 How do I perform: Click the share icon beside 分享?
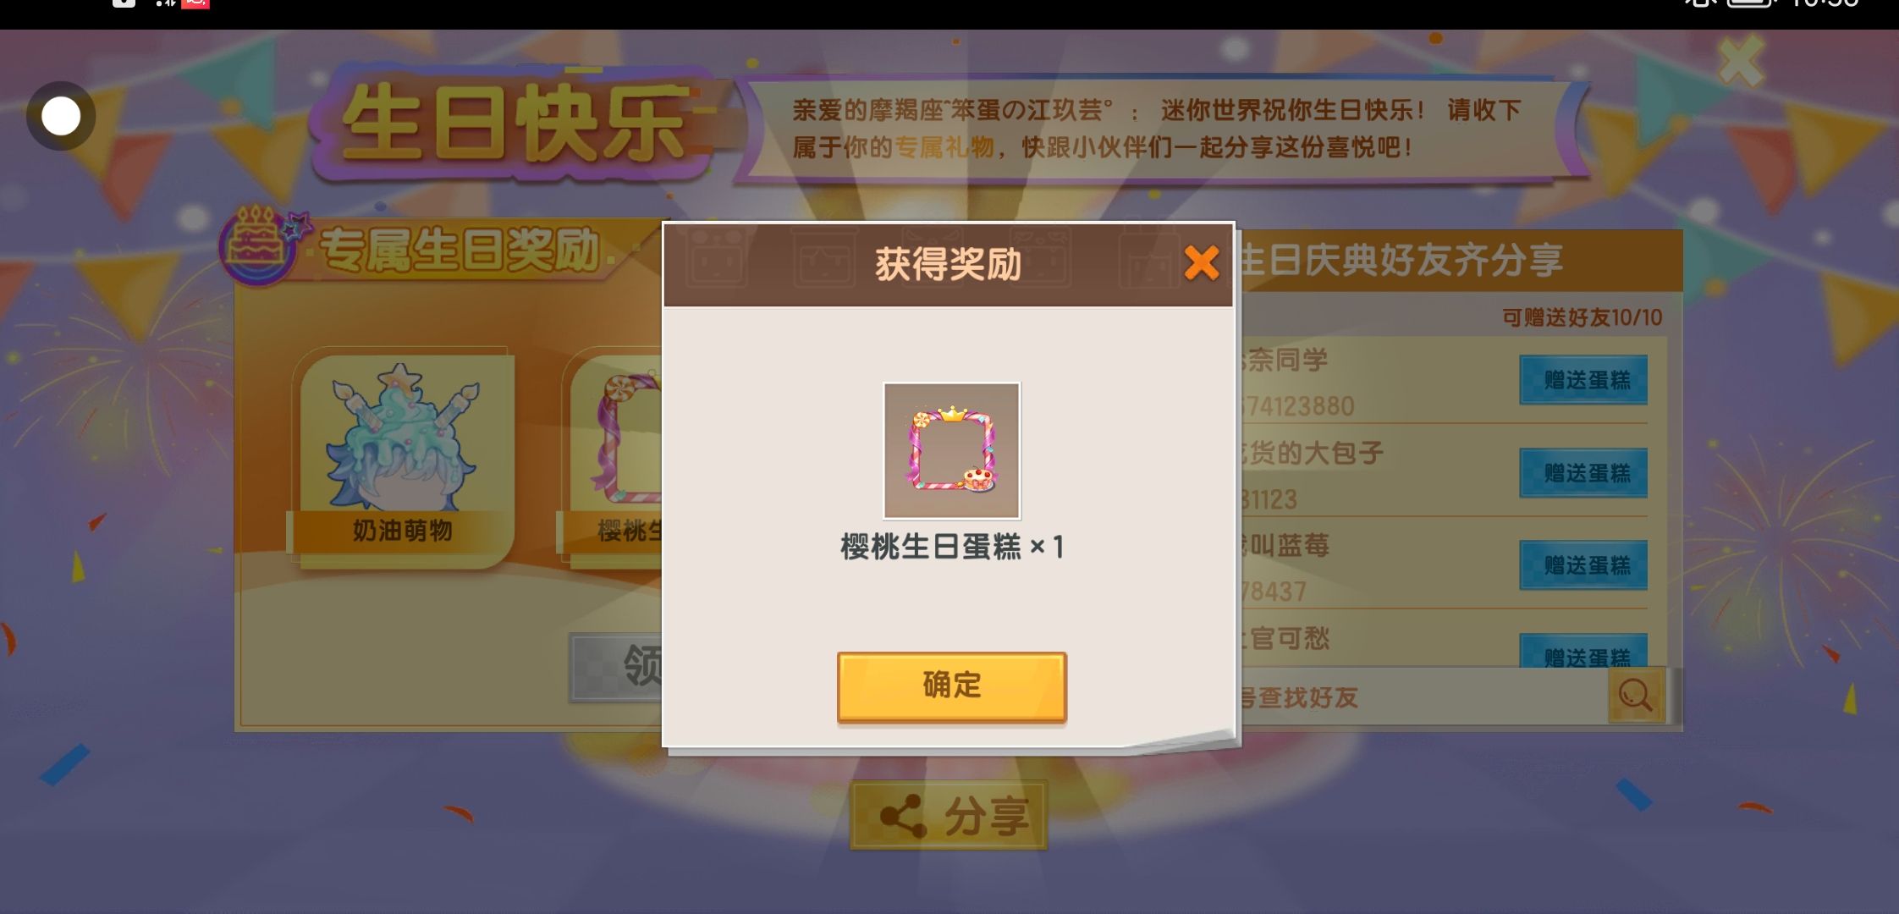pyautogui.click(x=903, y=817)
